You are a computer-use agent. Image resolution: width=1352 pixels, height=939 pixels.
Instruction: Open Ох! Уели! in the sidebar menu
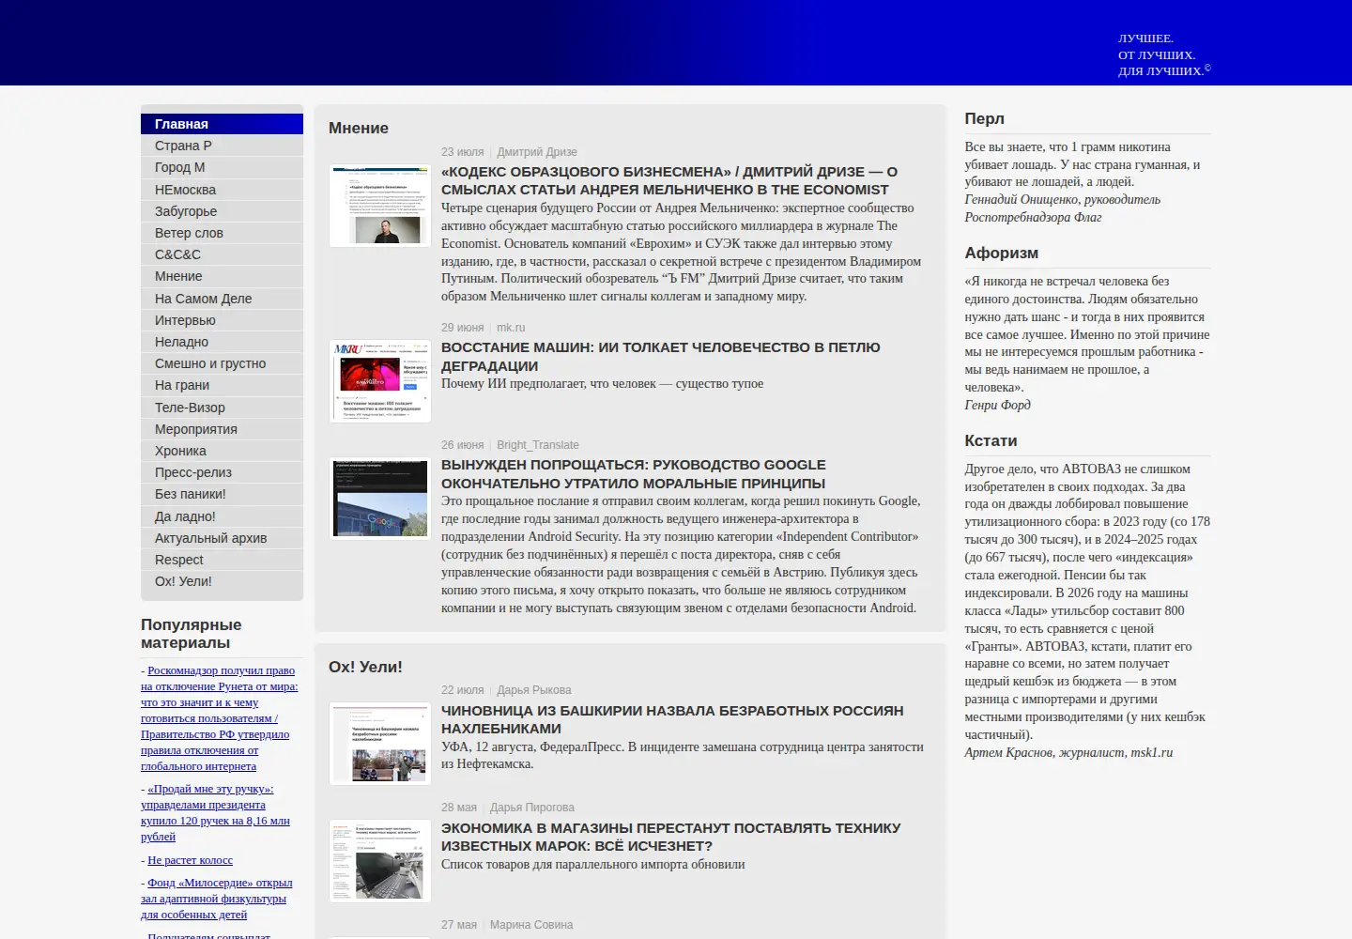[222, 581]
